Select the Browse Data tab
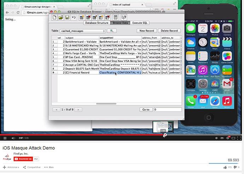 120,23
